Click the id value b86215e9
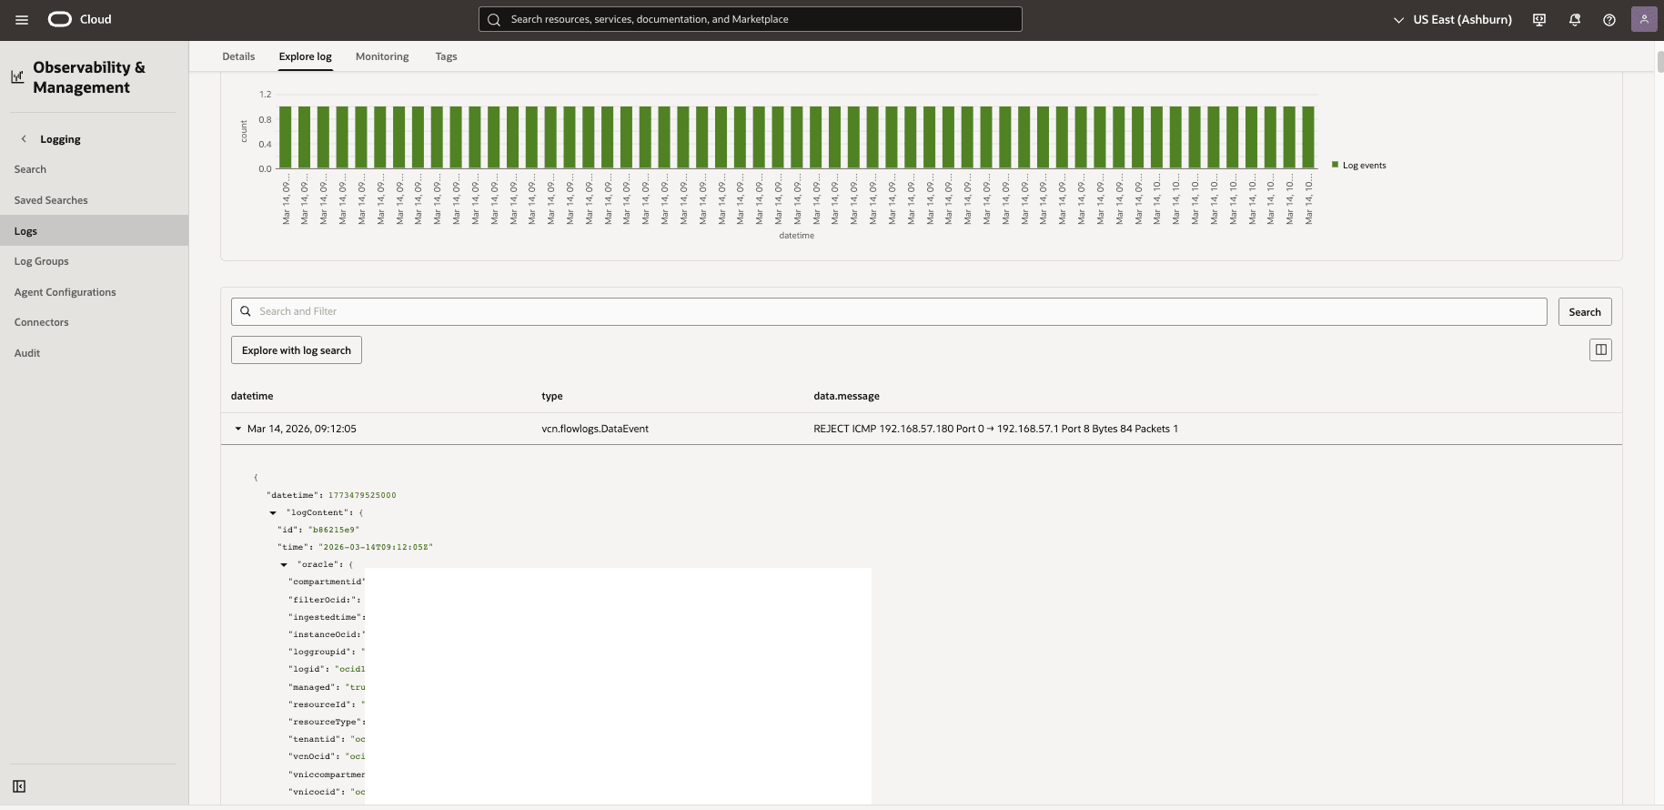The image size is (1664, 810). point(334,530)
